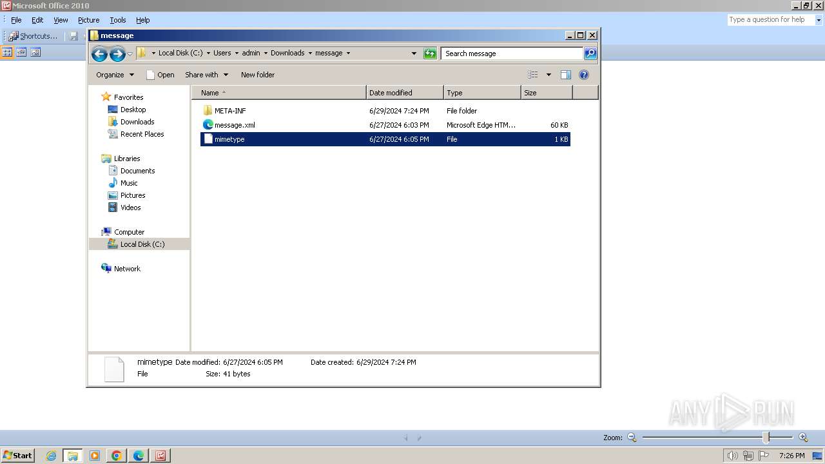The height and width of the screenshot is (464, 825).
Task: Open the Pictures library
Action: [x=133, y=195]
